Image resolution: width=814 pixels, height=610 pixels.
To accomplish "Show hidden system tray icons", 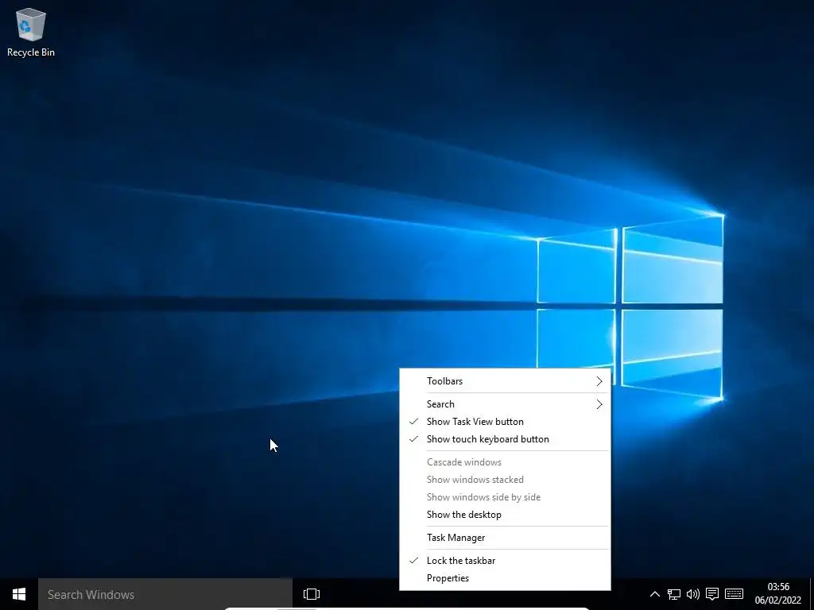I will (x=655, y=594).
